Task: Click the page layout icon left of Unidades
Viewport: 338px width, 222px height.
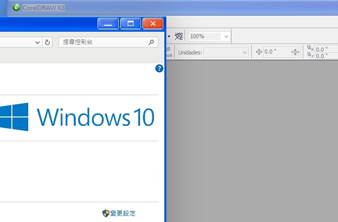Action: (169, 52)
